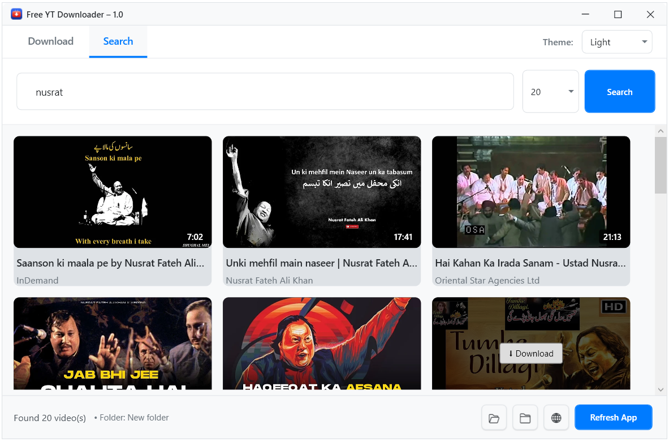Click the Refresh App button

click(x=614, y=417)
